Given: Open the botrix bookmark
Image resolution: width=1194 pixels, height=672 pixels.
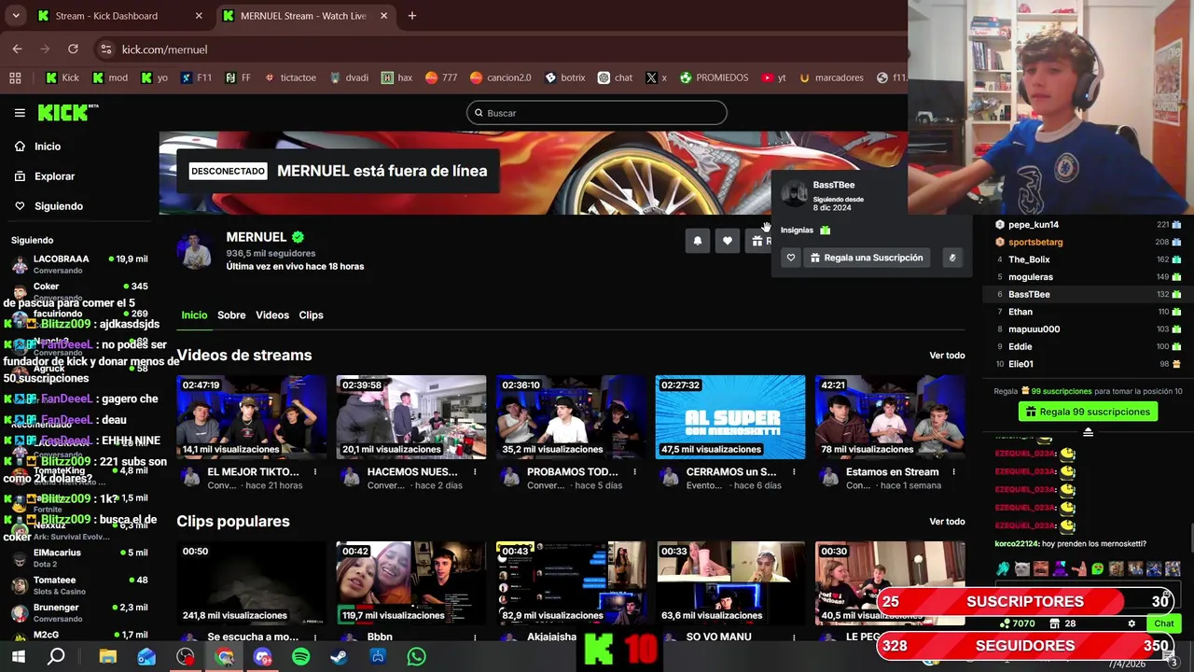Looking at the screenshot, I should (x=565, y=77).
